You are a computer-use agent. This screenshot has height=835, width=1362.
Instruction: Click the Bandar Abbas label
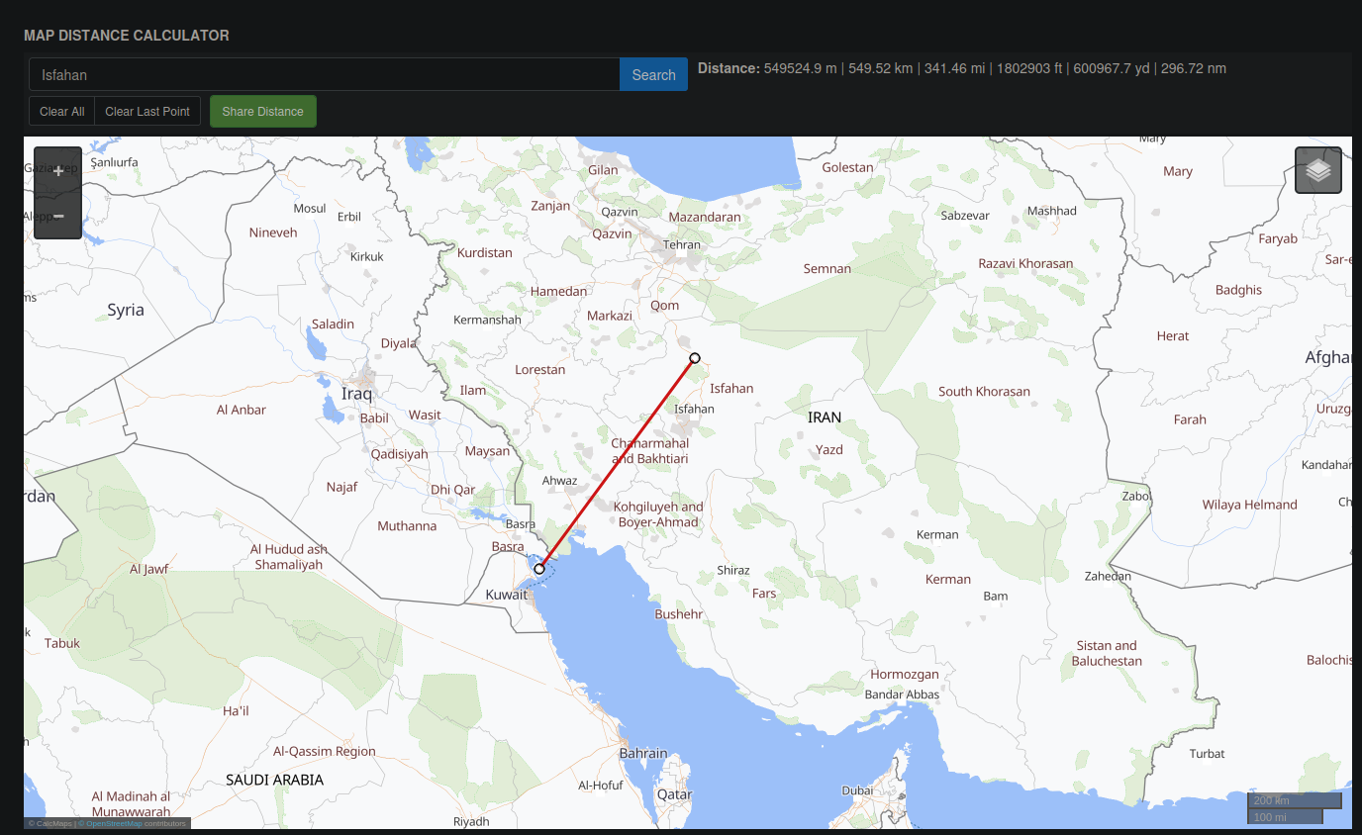(x=902, y=695)
